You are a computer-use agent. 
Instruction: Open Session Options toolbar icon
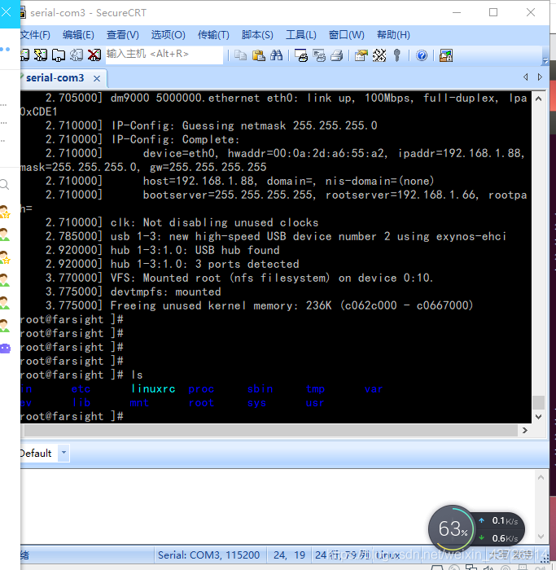361,55
